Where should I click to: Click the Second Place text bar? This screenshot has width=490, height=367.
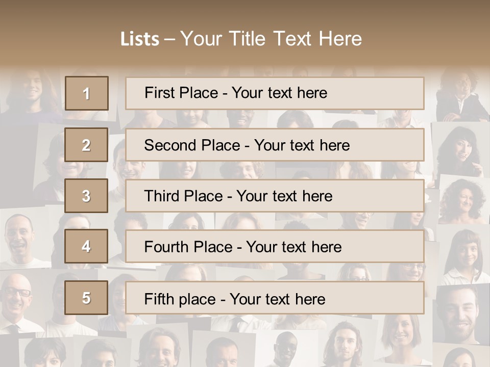(x=275, y=145)
